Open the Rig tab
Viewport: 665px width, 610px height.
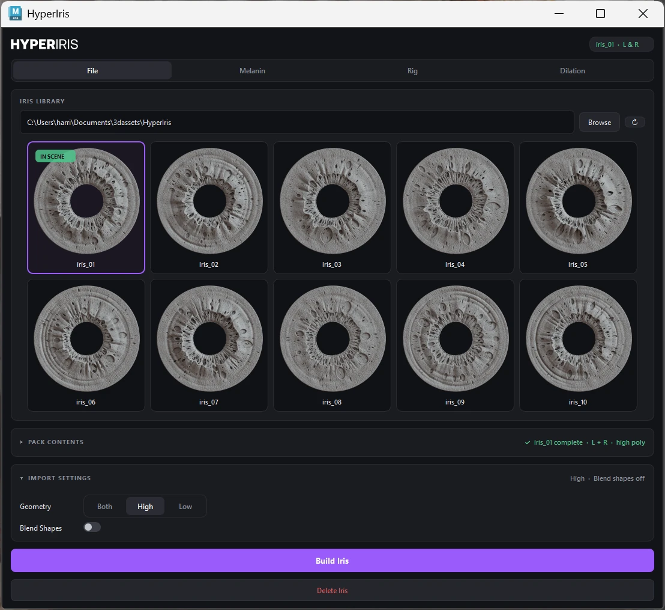[x=412, y=70]
